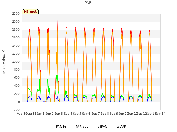Toggle the PAR_in legend entry
The image size is (177, 132).
pos(58,127)
